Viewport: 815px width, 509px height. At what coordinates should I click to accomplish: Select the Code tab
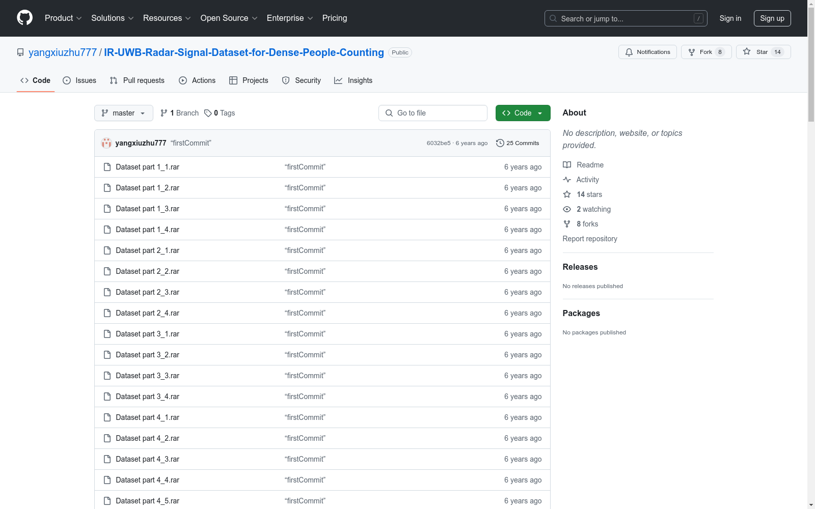(36, 80)
